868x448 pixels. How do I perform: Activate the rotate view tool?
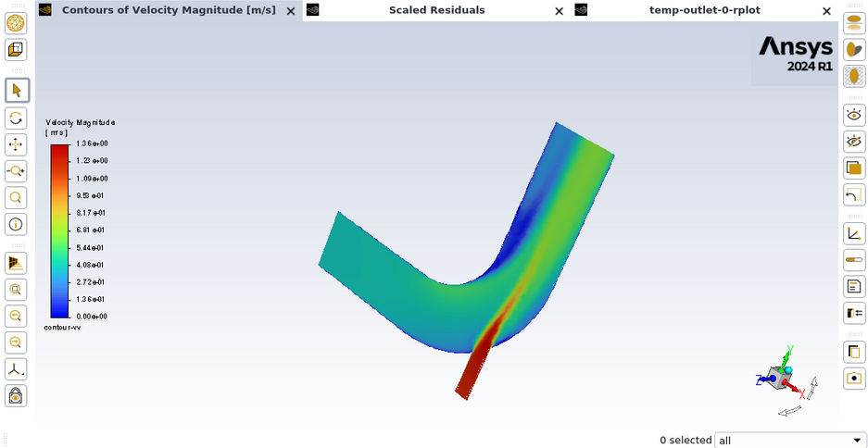pyautogui.click(x=17, y=118)
